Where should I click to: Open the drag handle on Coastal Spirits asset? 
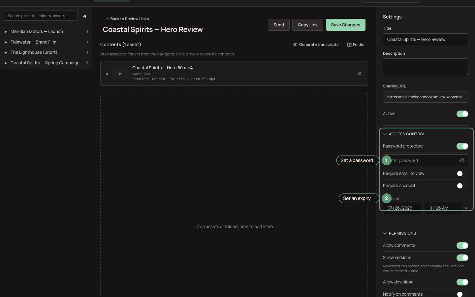(x=107, y=73)
